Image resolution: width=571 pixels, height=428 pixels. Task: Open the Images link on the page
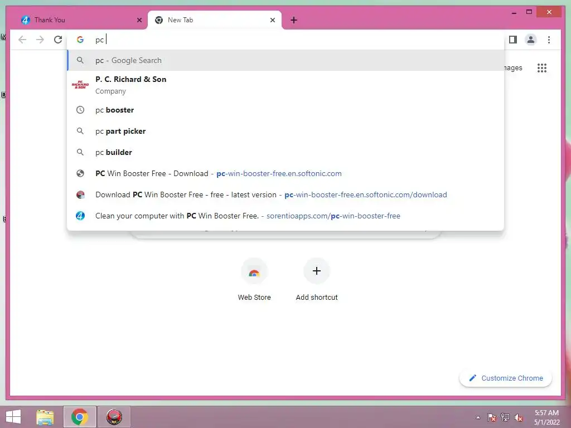512,67
